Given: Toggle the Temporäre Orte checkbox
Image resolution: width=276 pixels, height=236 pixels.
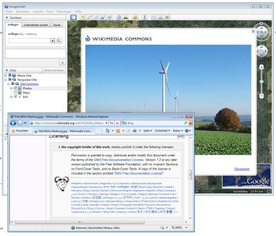Looking at the screenshot, I should 10,80.
